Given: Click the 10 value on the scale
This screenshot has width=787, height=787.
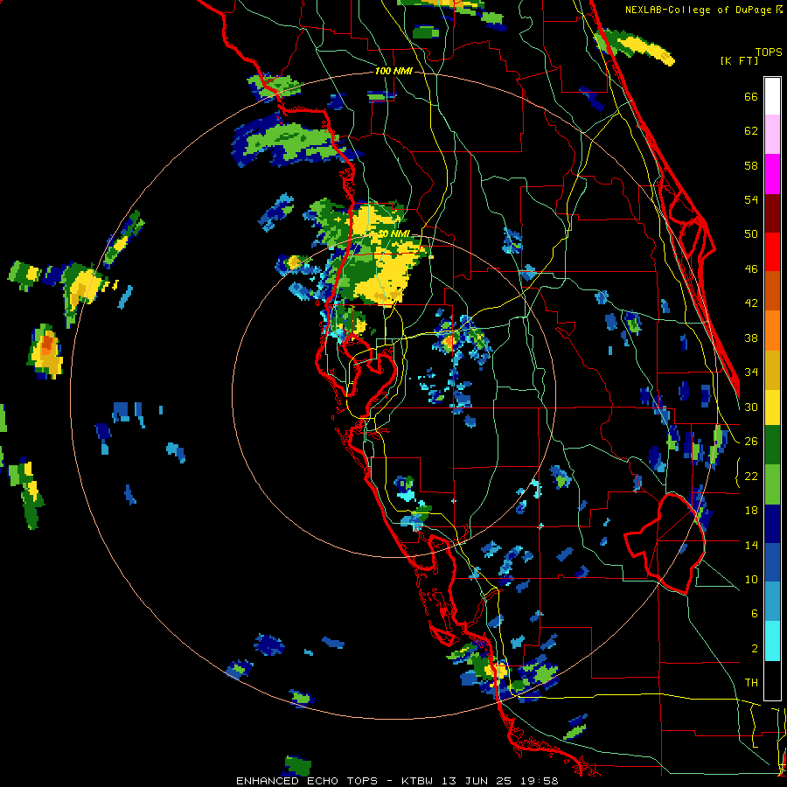Looking at the screenshot, I should pyautogui.click(x=751, y=579).
